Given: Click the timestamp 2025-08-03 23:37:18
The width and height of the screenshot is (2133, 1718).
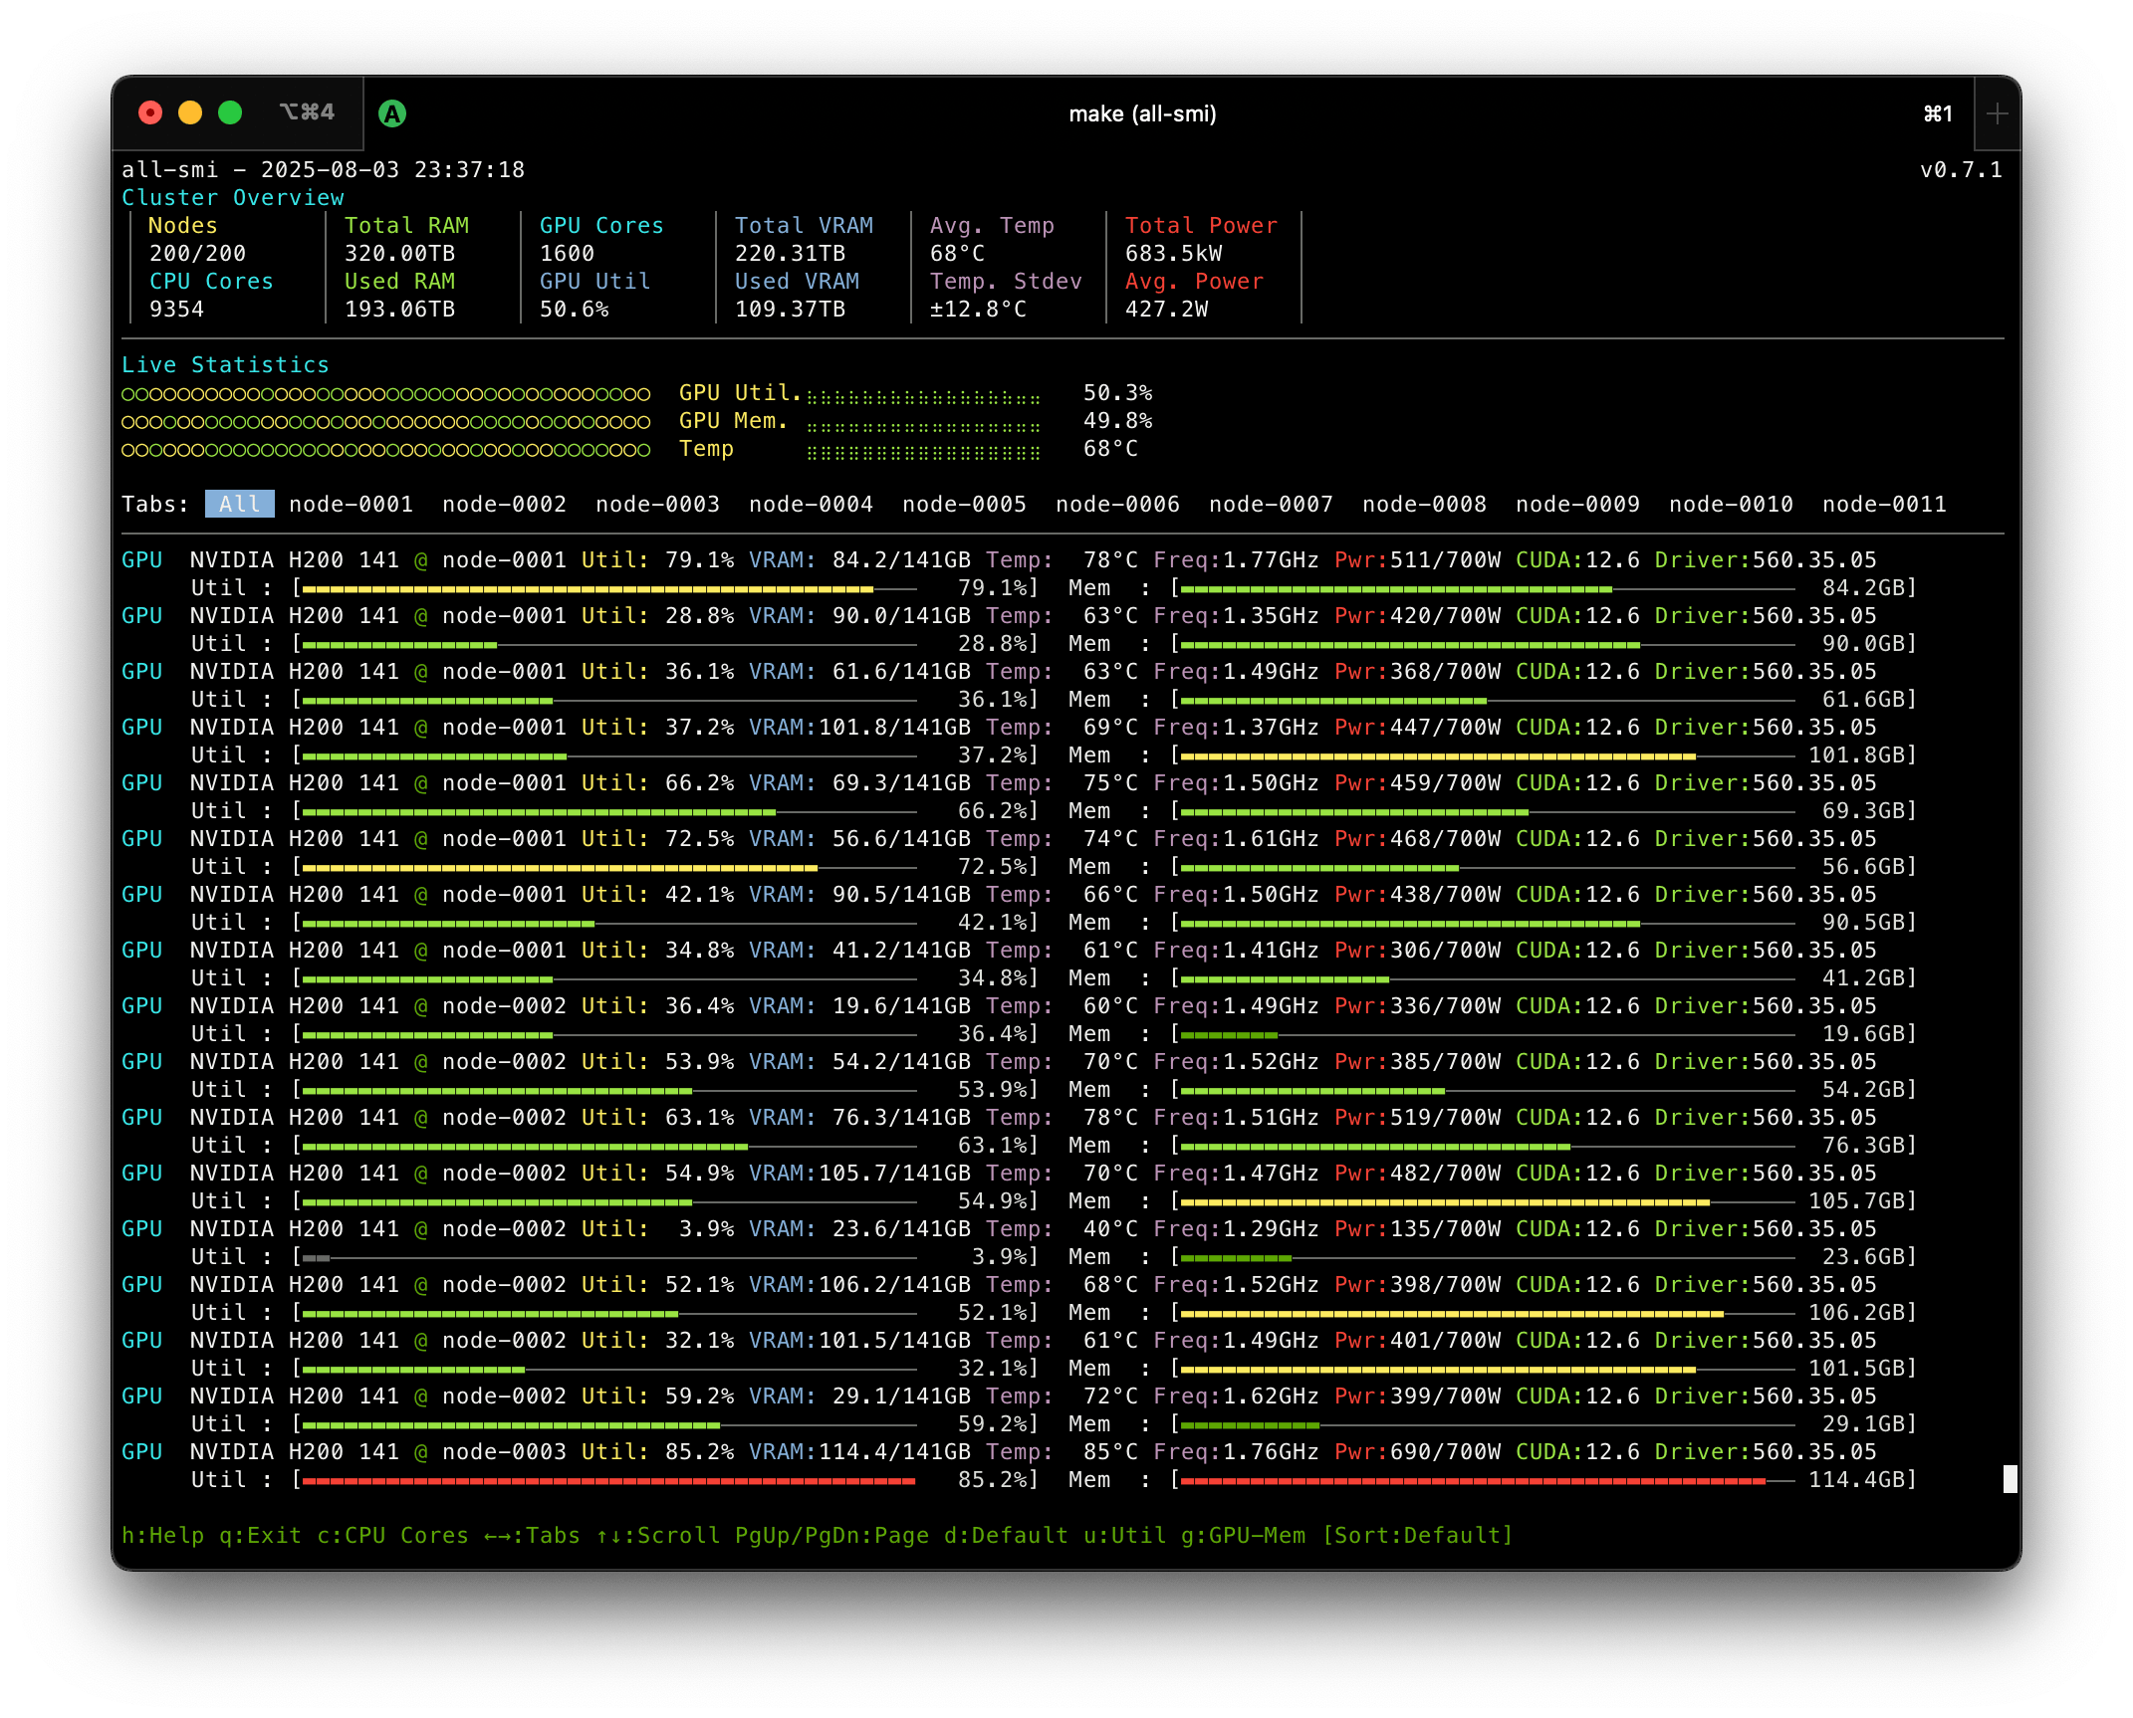Looking at the screenshot, I should (x=393, y=169).
